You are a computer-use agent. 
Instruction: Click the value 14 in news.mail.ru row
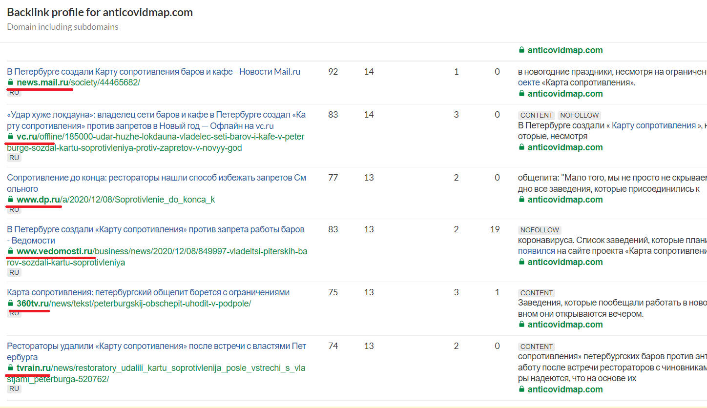[x=369, y=72]
